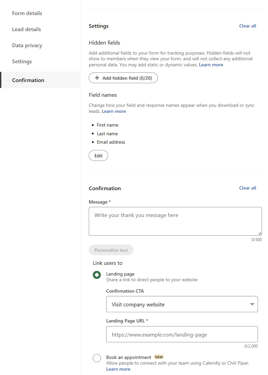Select the Landing page radio option
Viewport: 268px width, 375px height.
tap(97, 275)
